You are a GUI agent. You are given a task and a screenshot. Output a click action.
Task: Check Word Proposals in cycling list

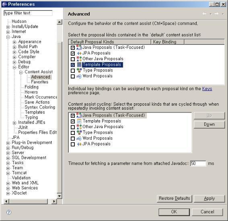(73, 139)
